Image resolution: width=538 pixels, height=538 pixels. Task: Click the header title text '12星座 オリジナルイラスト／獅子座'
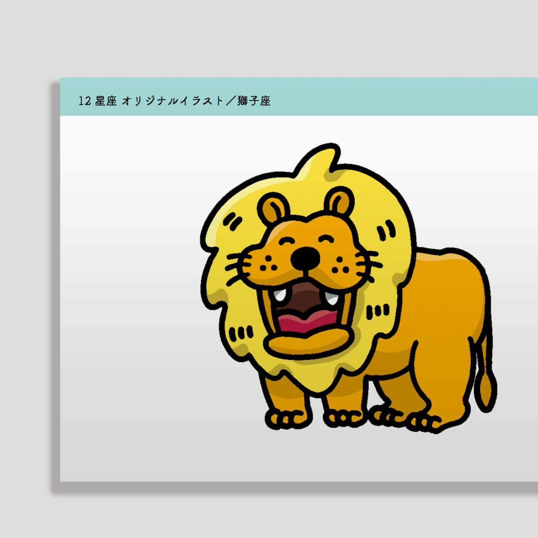(174, 101)
